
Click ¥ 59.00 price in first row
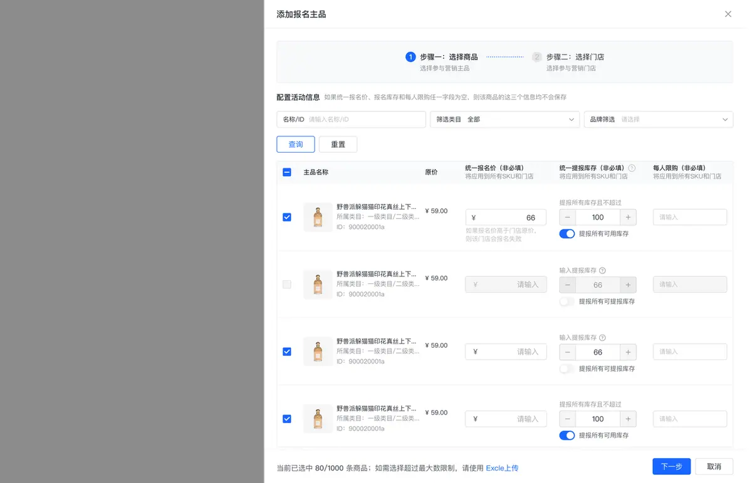tap(436, 211)
